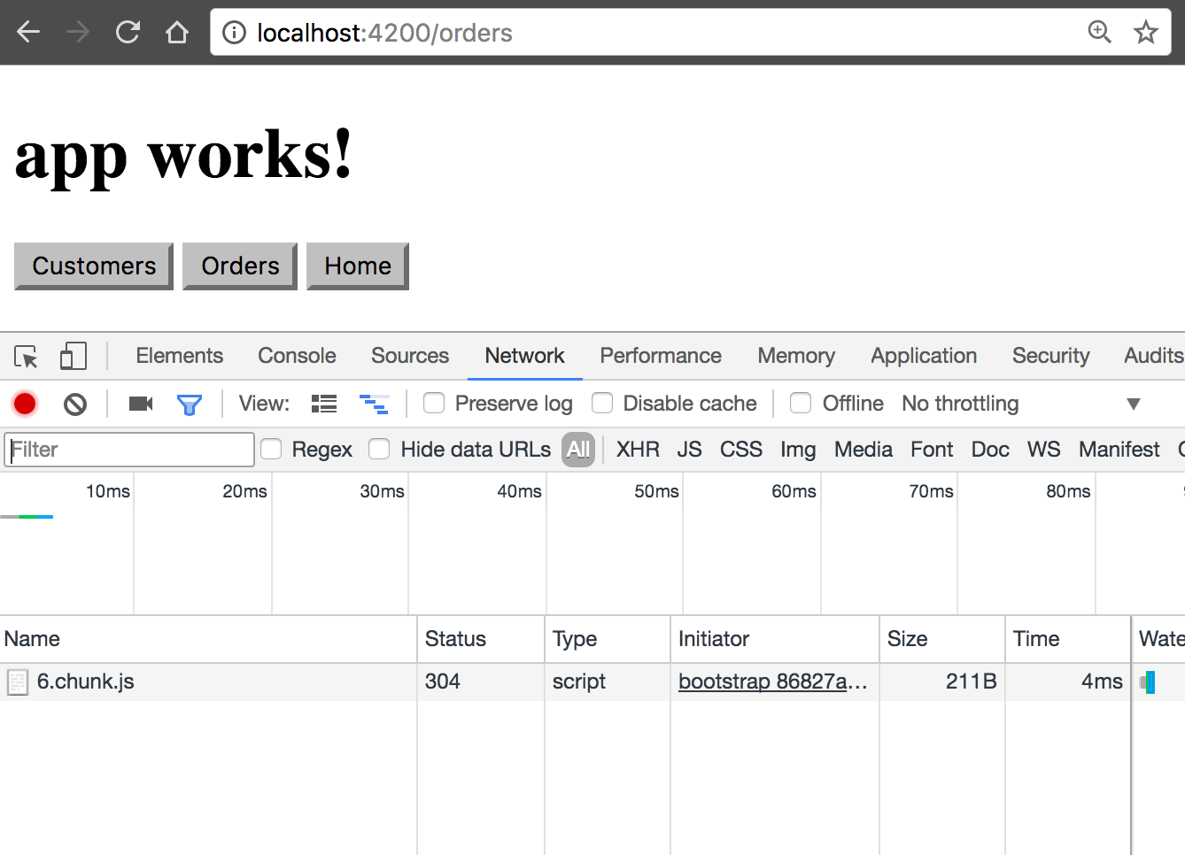
Task: Click the Customers button
Action: [x=94, y=266]
